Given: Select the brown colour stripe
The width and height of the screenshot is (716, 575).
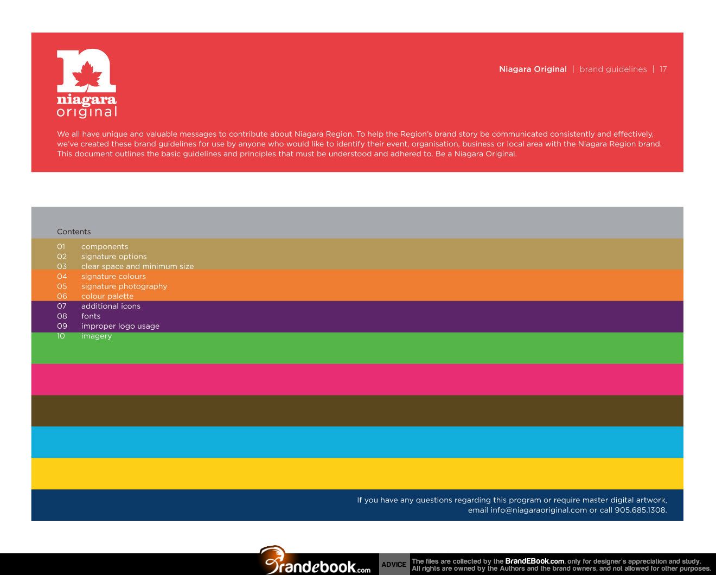Looking at the screenshot, I should point(357,411).
